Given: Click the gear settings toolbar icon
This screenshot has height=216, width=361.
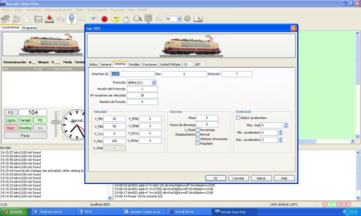Looking at the screenshot, I should pos(16,19).
